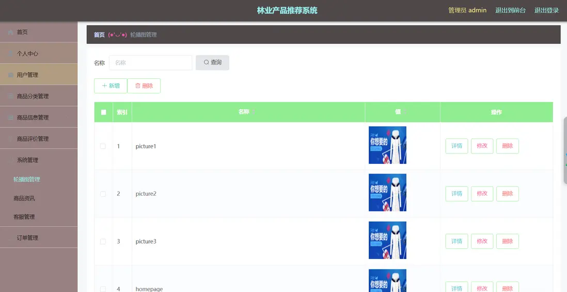Open 订单管理 in the sidebar
This screenshot has width=567, height=292.
[x=39, y=237]
